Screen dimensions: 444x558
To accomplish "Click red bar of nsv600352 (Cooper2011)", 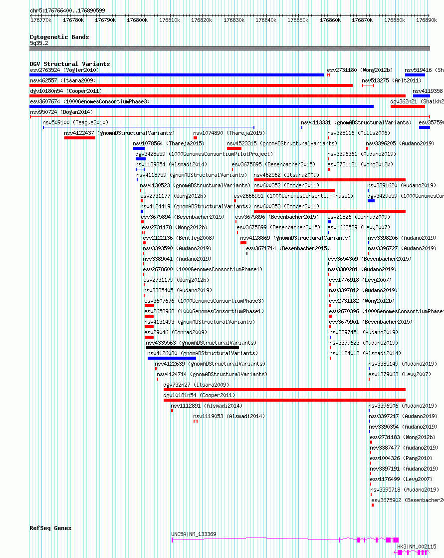I will tap(294, 190).
